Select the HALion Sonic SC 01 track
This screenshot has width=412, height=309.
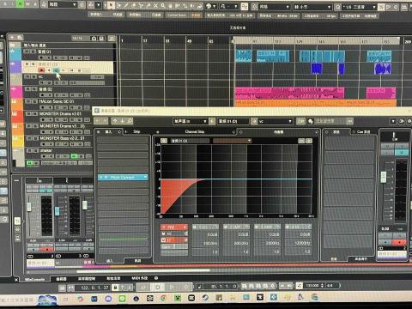[x=57, y=101]
